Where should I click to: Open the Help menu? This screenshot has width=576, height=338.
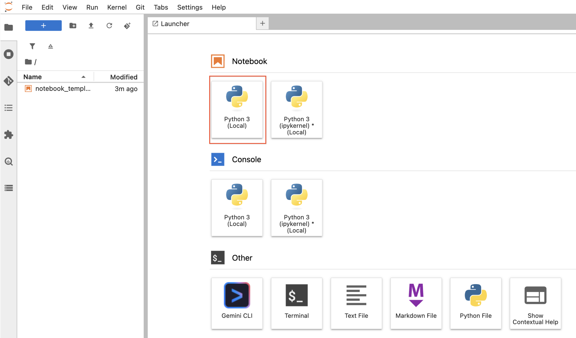pos(219,7)
